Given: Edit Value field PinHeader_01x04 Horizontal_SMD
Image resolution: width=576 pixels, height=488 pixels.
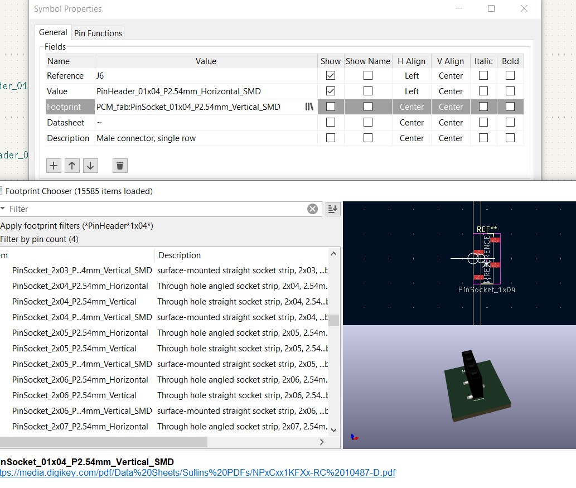Looking at the screenshot, I should 206,91.
